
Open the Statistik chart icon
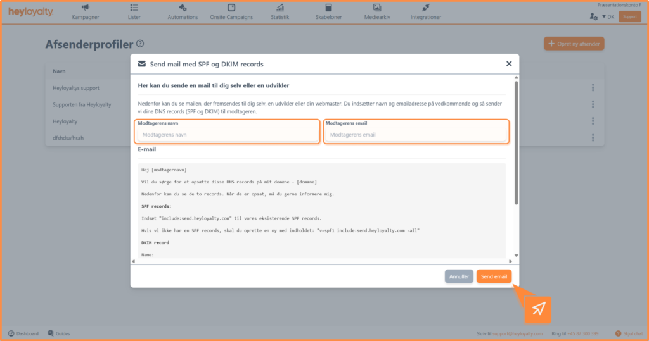(280, 8)
